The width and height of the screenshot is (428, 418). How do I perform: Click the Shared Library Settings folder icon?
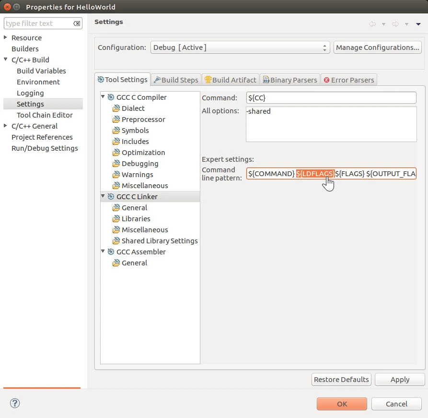116,241
